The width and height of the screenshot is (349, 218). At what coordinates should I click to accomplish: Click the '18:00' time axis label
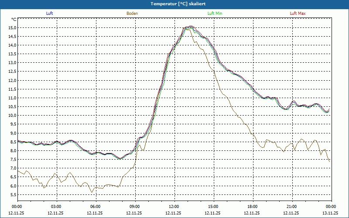(x=253, y=207)
